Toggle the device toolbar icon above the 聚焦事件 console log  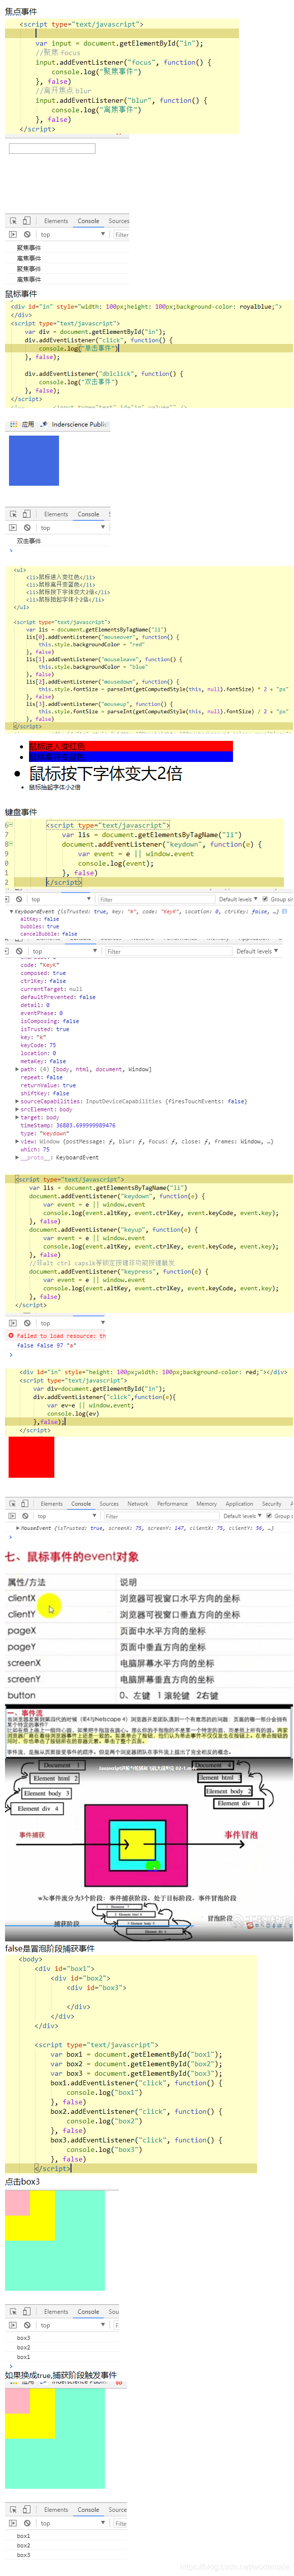[x=27, y=221]
